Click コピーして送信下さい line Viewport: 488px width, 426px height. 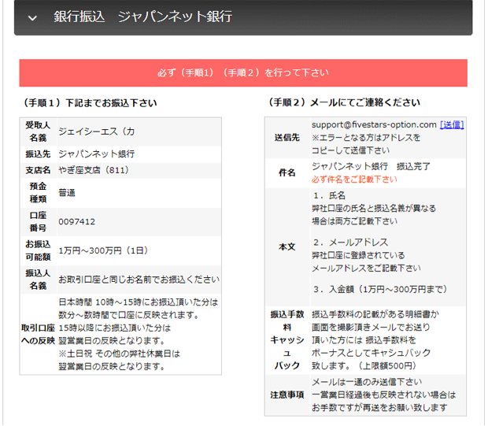click(350, 150)
